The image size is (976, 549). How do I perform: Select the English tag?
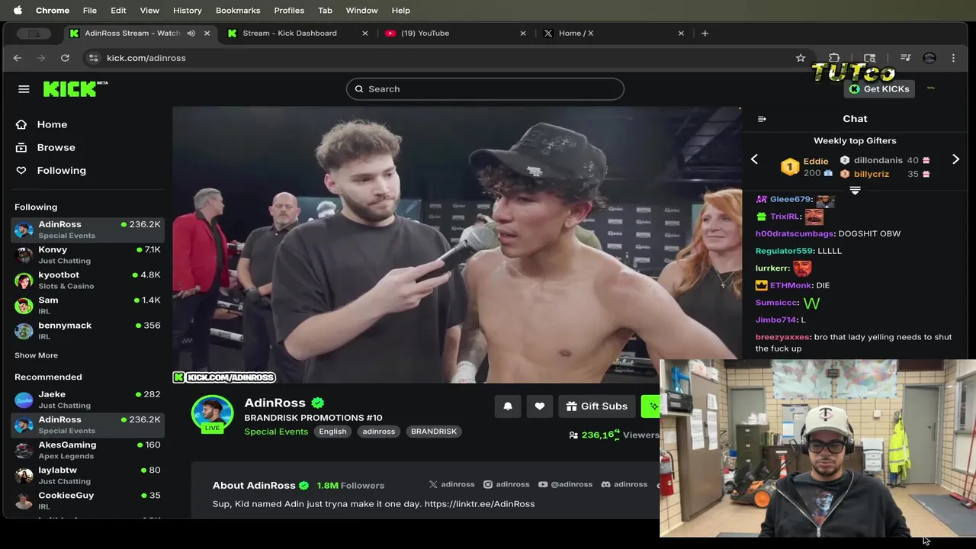click(x=332, y=432)
